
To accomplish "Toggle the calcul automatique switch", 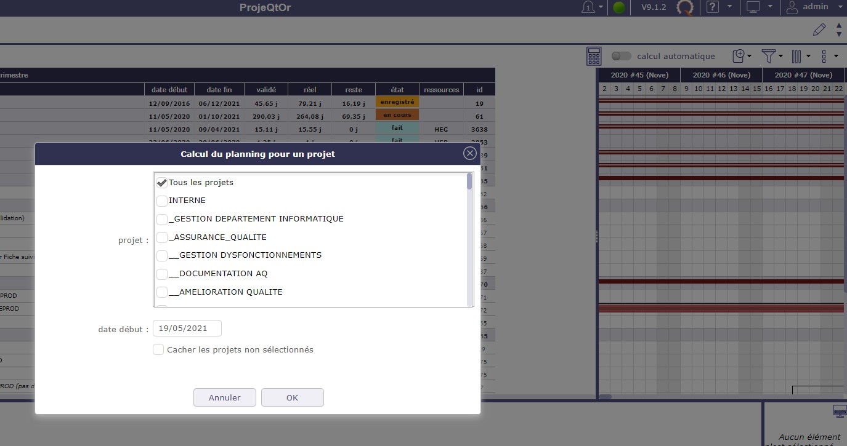I will coord(622,56).
